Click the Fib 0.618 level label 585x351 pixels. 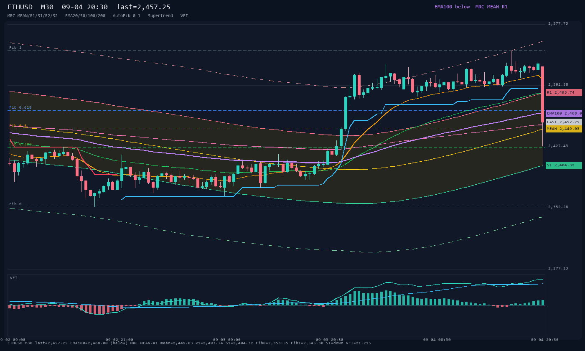[x=20, y=107]
